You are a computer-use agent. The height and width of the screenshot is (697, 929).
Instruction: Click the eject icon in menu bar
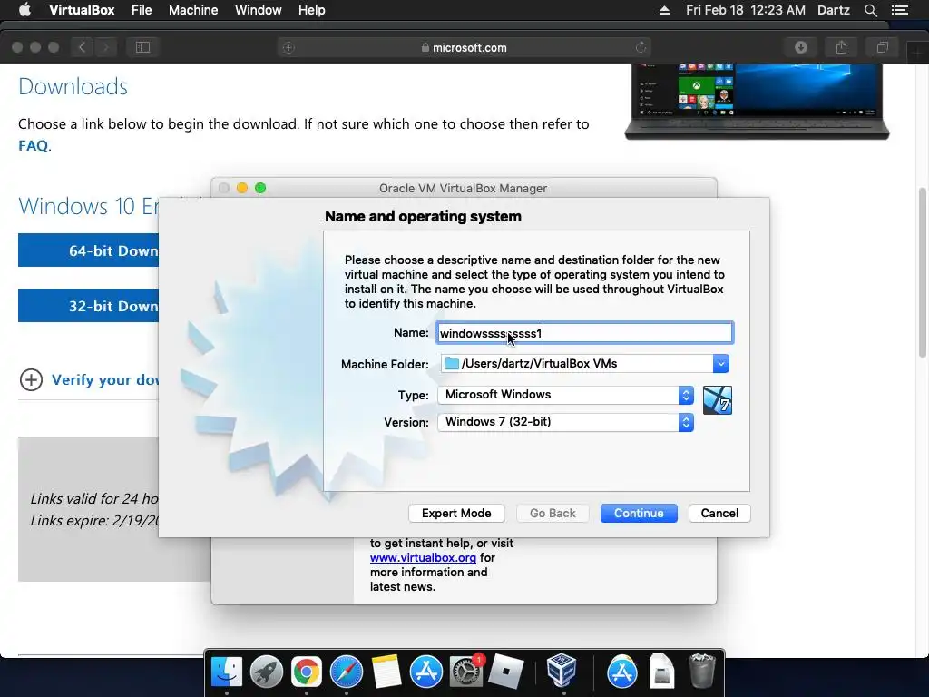point(664,10)
